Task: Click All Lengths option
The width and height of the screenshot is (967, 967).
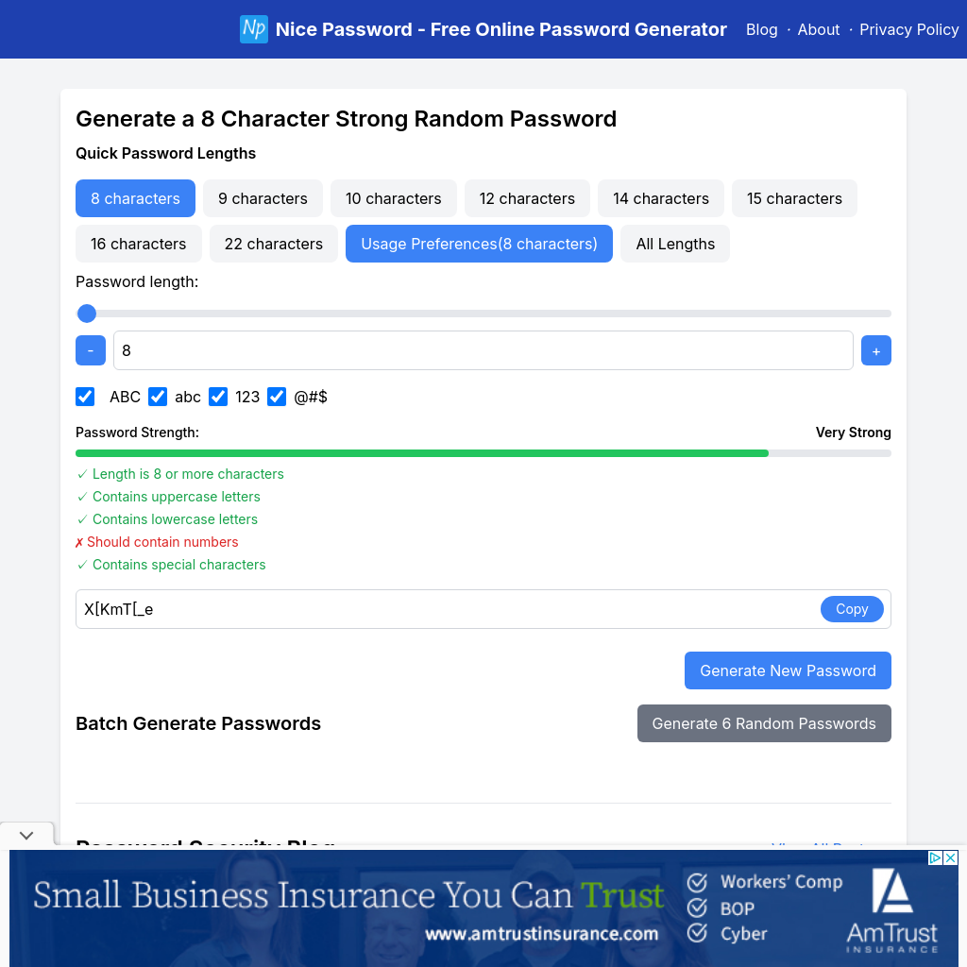Action: pos(674,244)
